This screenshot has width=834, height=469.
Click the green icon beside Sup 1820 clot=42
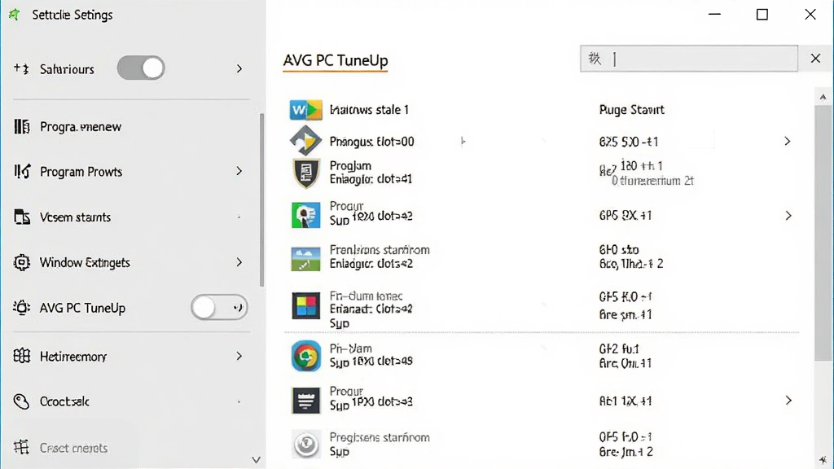coord(306,215)
